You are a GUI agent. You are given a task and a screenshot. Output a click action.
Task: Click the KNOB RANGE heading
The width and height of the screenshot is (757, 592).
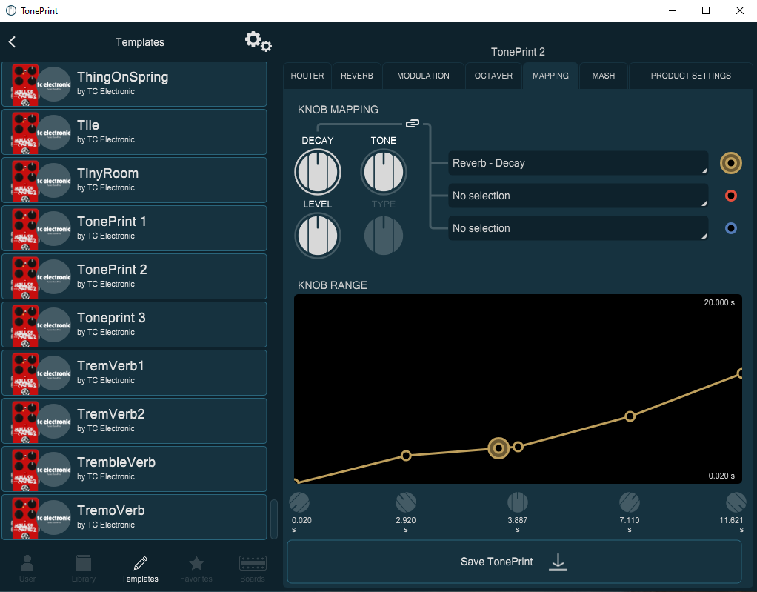332,285
